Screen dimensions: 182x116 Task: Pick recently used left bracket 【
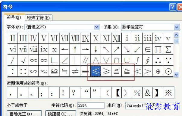click(116, 93)
